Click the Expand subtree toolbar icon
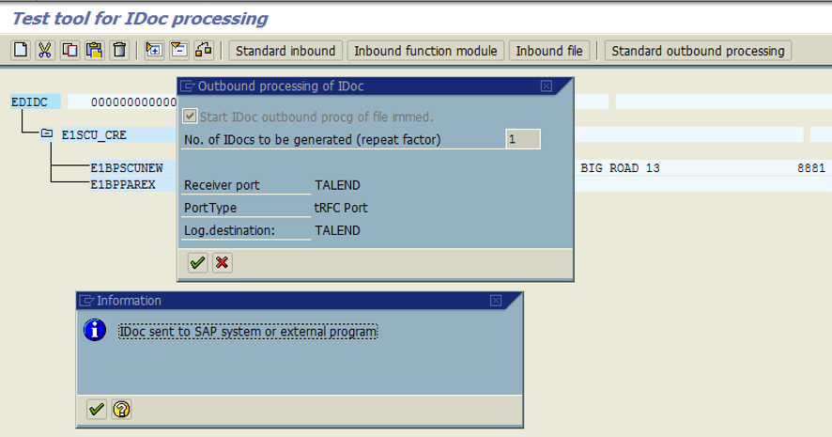This screenshot has height=437, width=832. pos(154,51)
